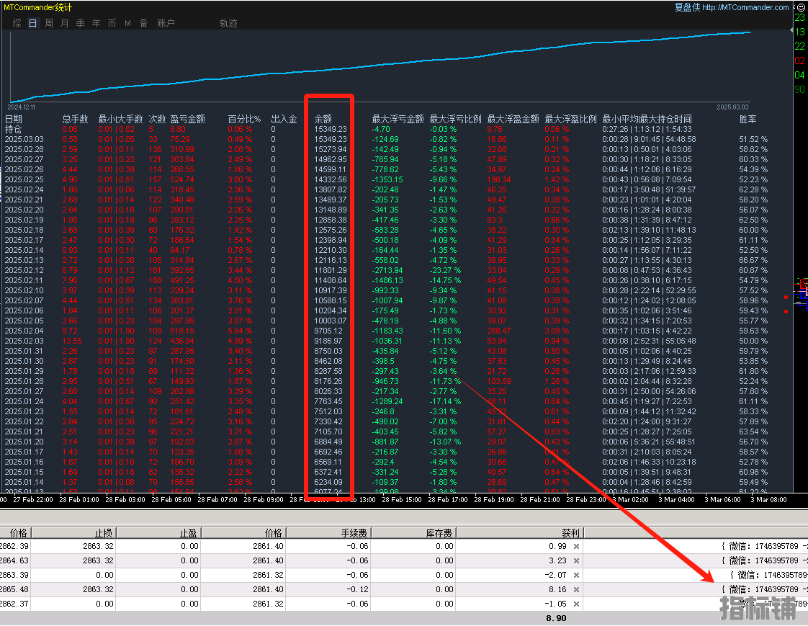Click the 最小|平均|最大持仓时间 heading

pyautogui.click(x=647, y=119)
